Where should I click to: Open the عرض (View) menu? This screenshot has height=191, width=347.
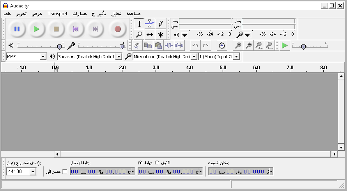37,14
